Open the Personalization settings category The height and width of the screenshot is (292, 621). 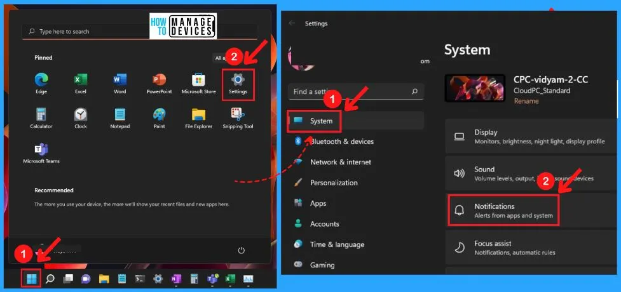click(333, 183)
